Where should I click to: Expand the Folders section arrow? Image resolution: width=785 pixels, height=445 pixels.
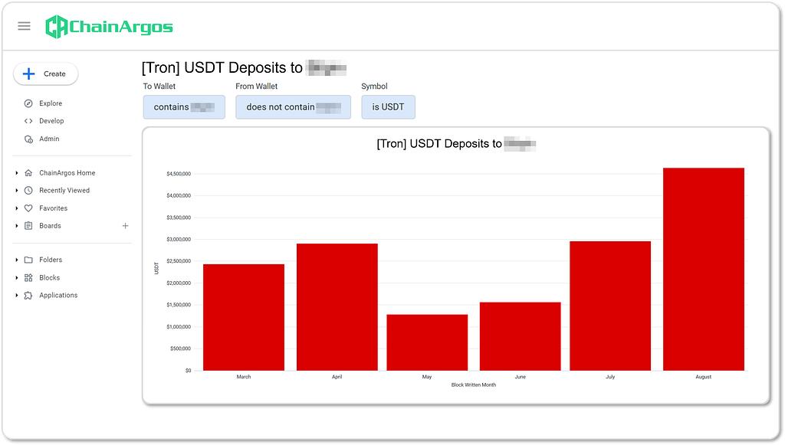[x=17, y=260]
